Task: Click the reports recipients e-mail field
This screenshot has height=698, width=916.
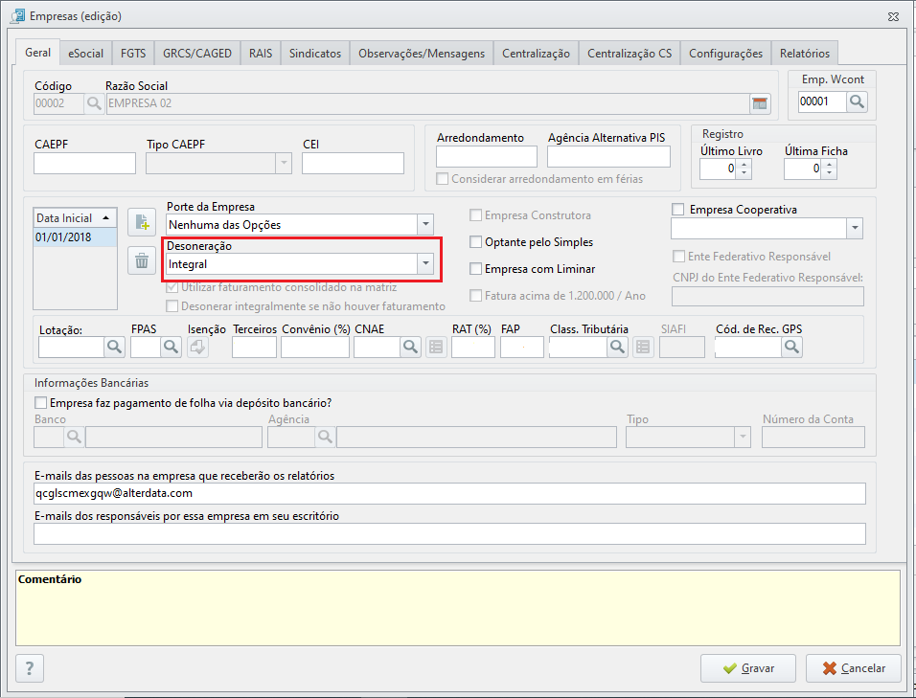Action: click(448, 493)
